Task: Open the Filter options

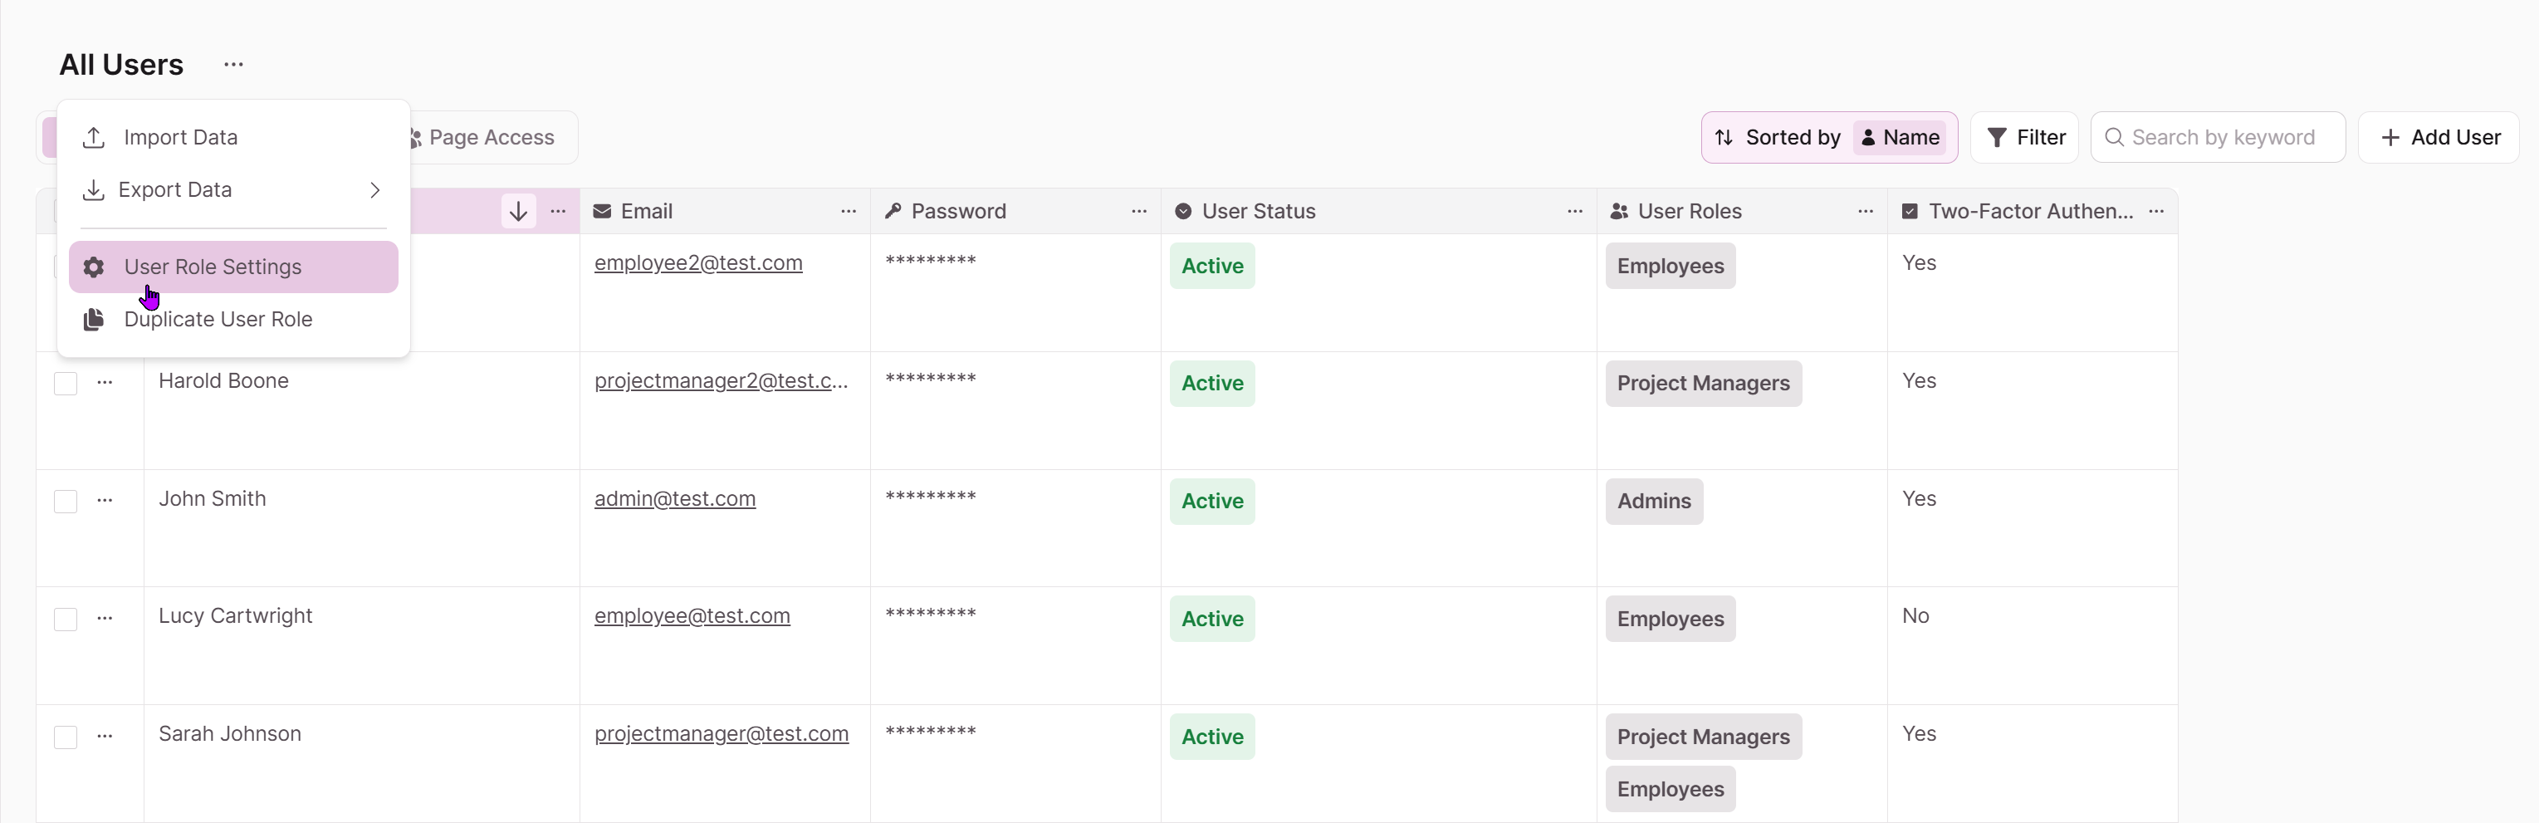Action: click(x=2024, y=137)
